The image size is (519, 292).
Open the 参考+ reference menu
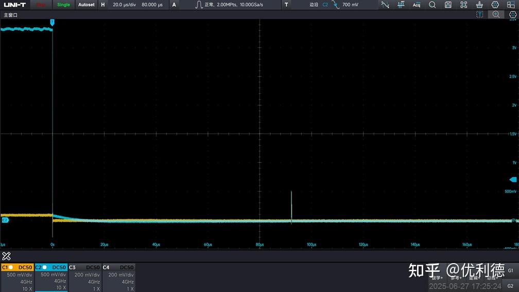(456, 278)
